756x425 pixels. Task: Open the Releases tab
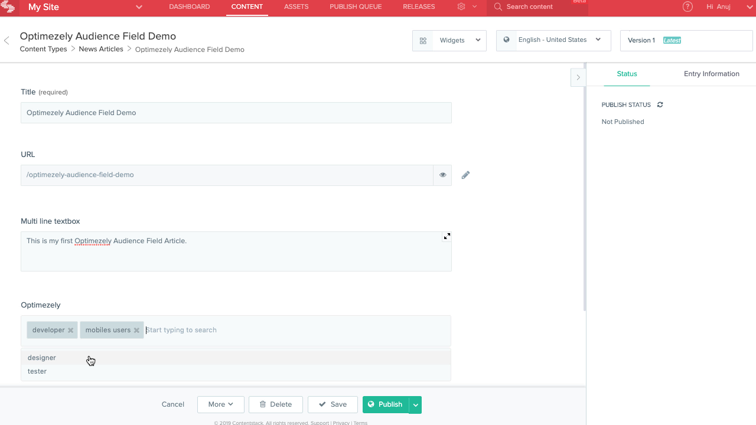(x=419, y=7)
